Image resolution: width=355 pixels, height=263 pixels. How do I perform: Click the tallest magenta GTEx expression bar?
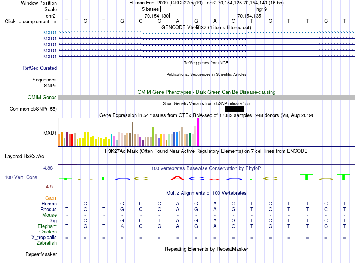tap(198, 132)
